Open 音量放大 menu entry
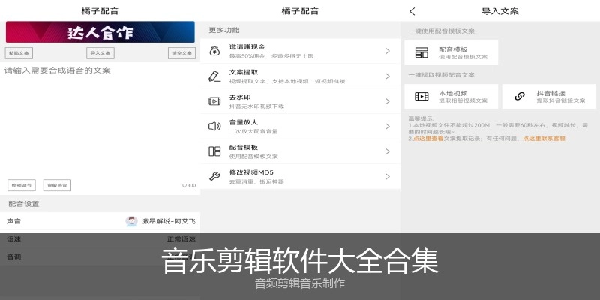Screen dimensions: 600x300 [x=301, y=126]
